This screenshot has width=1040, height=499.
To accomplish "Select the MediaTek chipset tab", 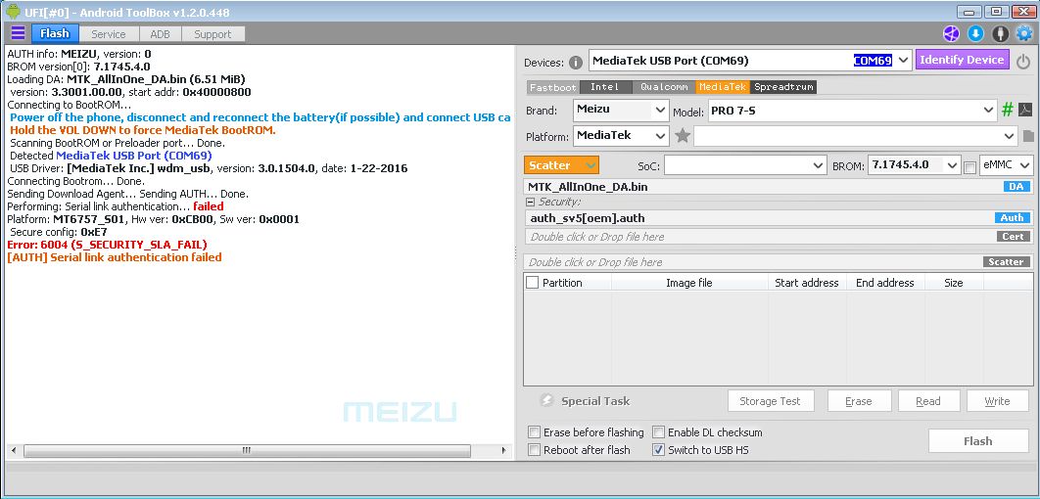I will (x=723, y=87).
